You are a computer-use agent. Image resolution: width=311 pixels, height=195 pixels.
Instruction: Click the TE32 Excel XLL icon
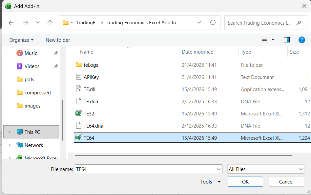79,113
